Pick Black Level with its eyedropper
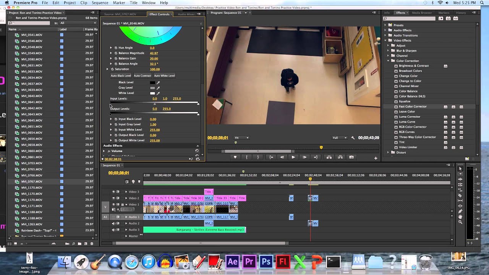Viewport: 489px width, 275px height. click(158, 82)
